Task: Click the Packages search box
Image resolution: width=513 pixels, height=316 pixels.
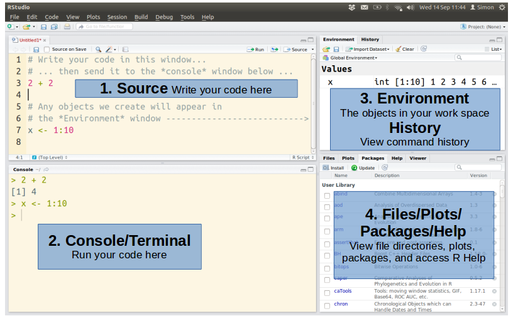Action: click(478, 167)
